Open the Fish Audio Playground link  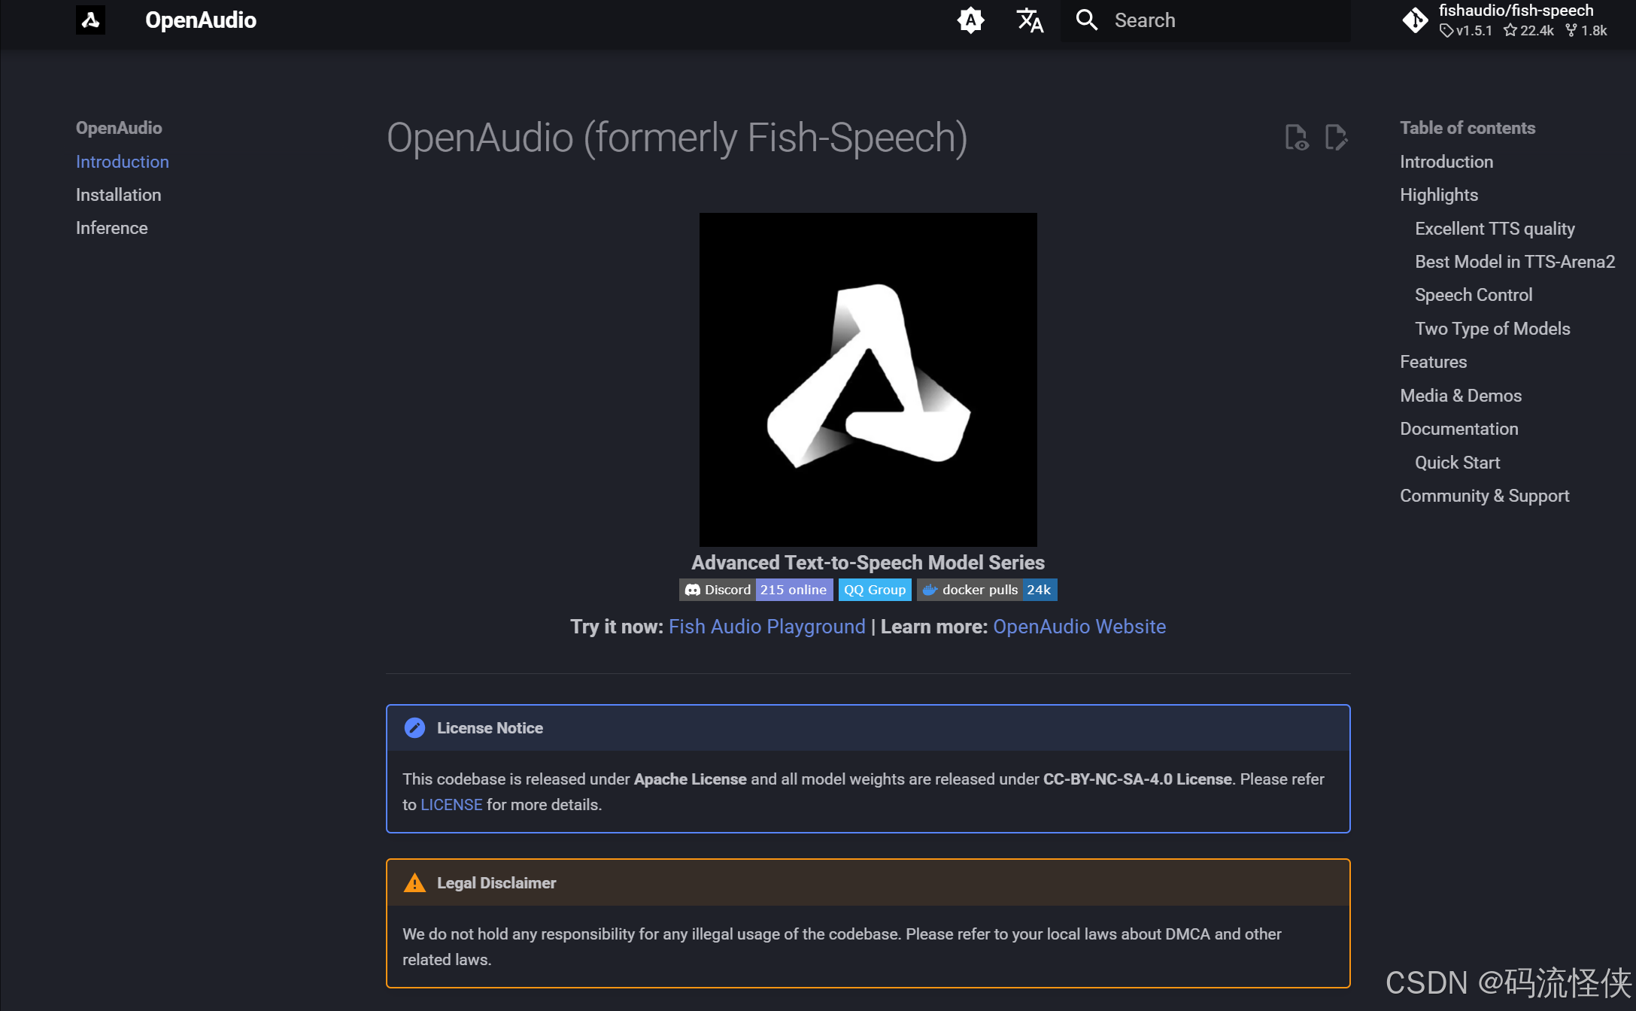coord(766,627)
